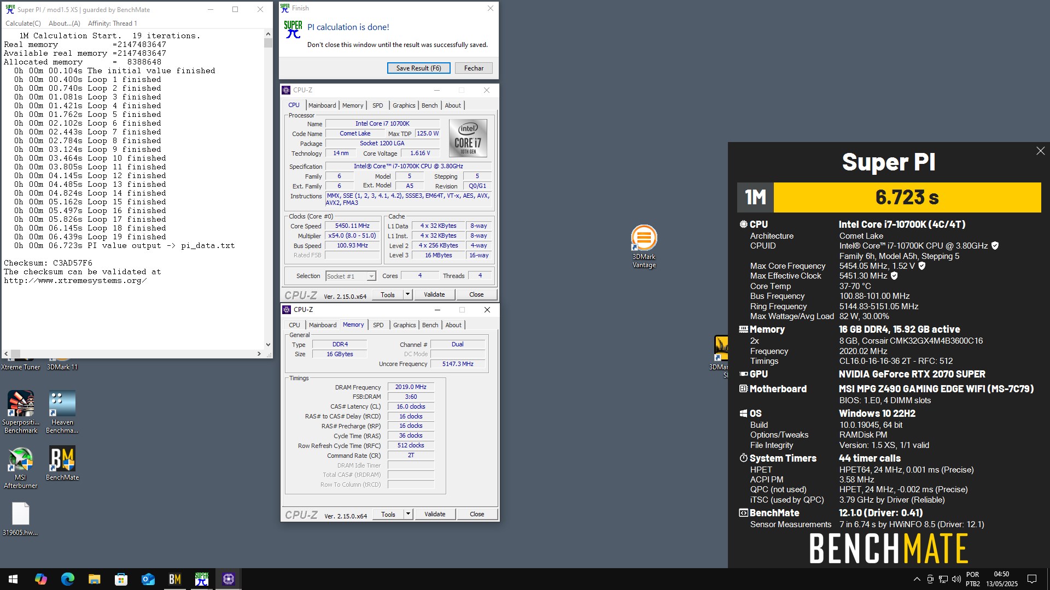Screen dimensions: 1050x590
Task: Click Close button in lower CPU-Z window
Action: pyautogui.click(x=477, y=514)
